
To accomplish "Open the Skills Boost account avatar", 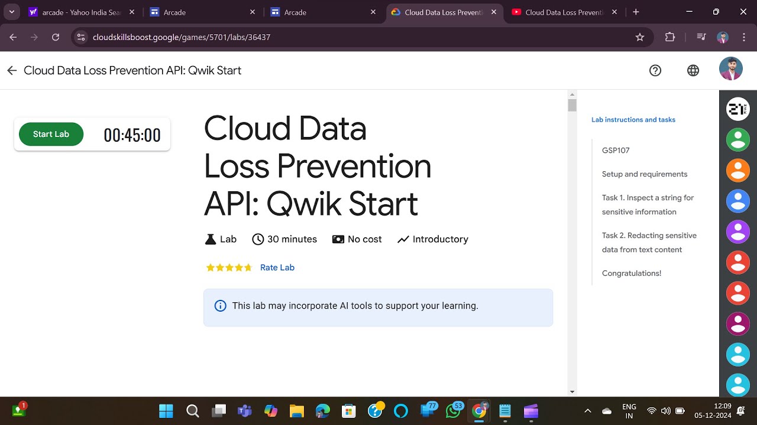I will click(x=731, y=69).
